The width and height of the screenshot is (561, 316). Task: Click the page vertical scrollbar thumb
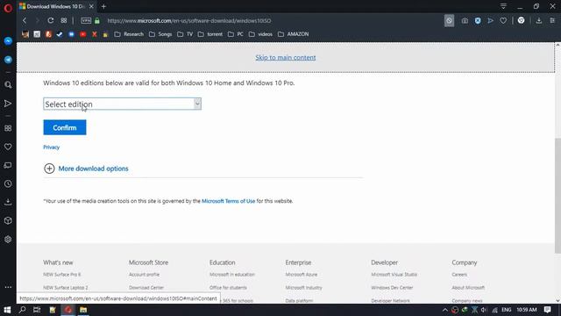pos(557,196)
